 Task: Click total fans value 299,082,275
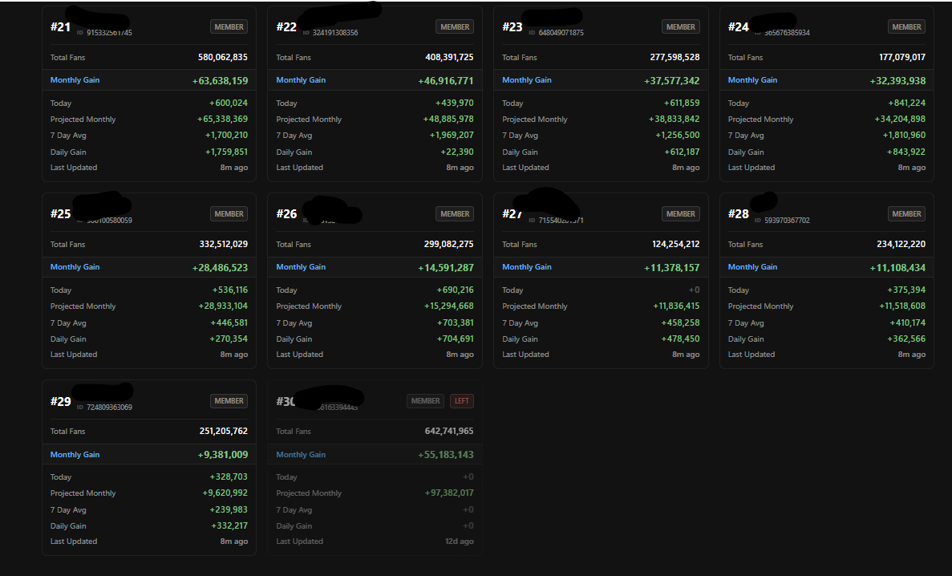point(448,244)
